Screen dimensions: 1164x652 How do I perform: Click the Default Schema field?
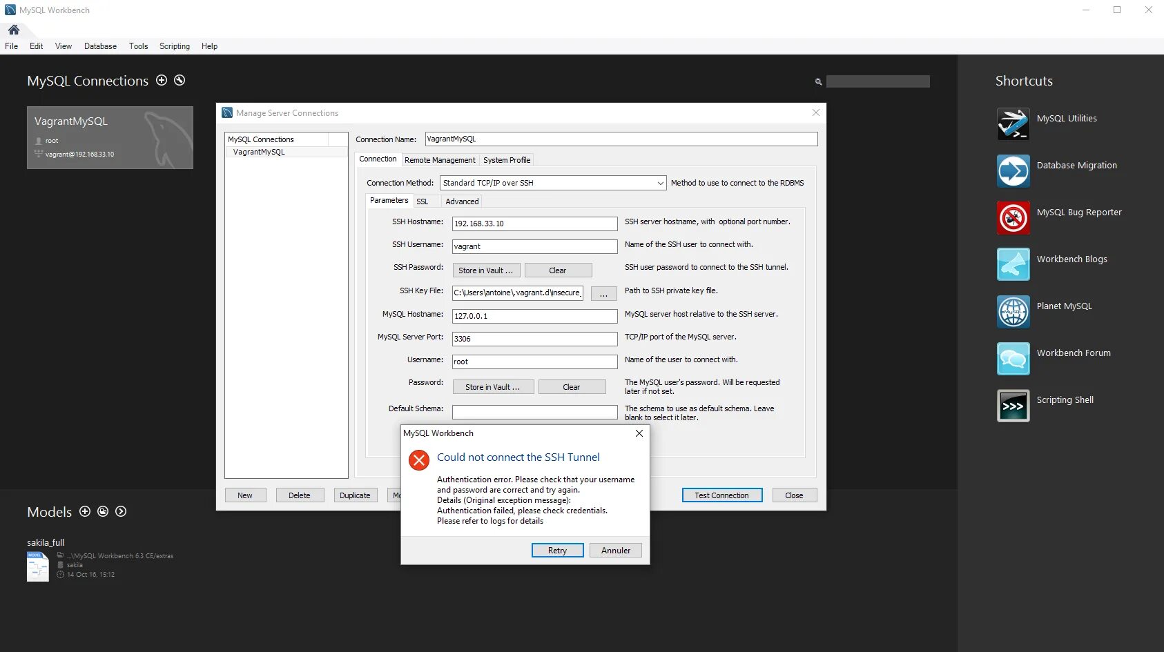tap(535, 412)
